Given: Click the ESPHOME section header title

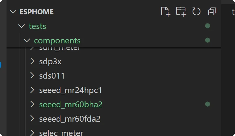Looking at the screenshot, I should [x=37, y=12].
